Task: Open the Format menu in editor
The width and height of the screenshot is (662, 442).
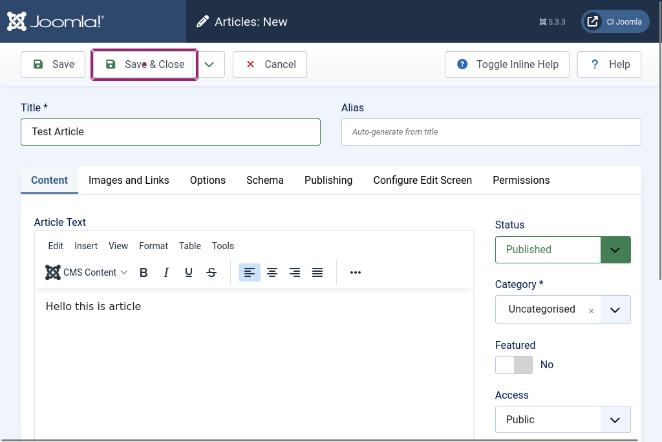Action: 153,246
